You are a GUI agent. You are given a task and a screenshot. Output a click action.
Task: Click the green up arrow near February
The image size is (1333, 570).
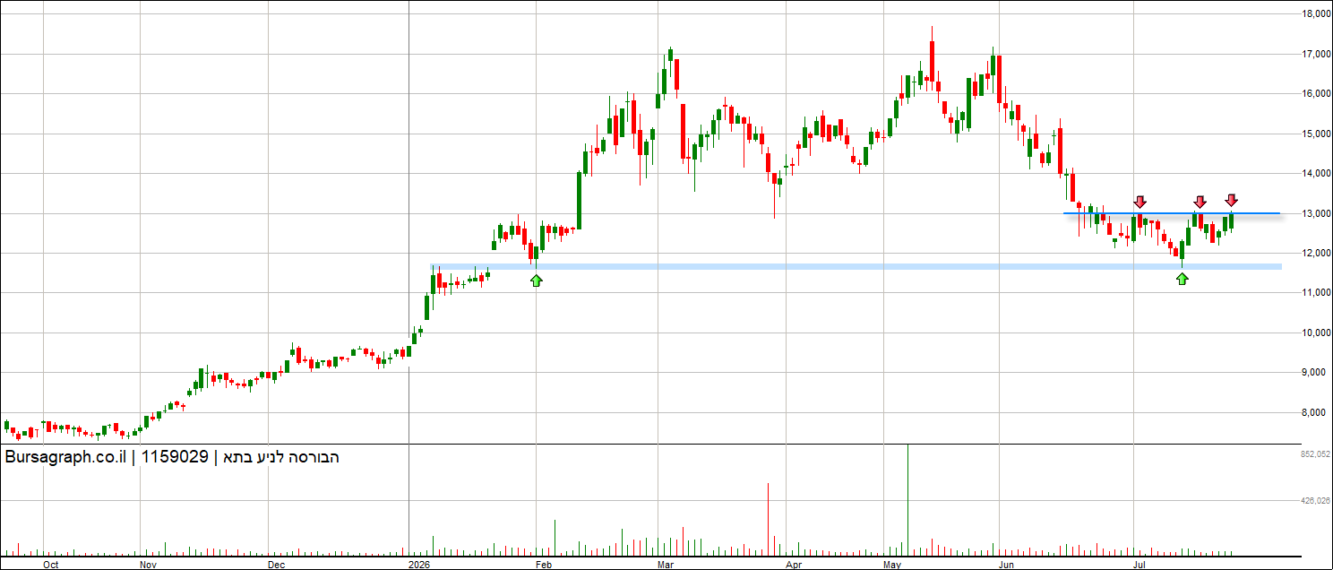click(536, 281)
